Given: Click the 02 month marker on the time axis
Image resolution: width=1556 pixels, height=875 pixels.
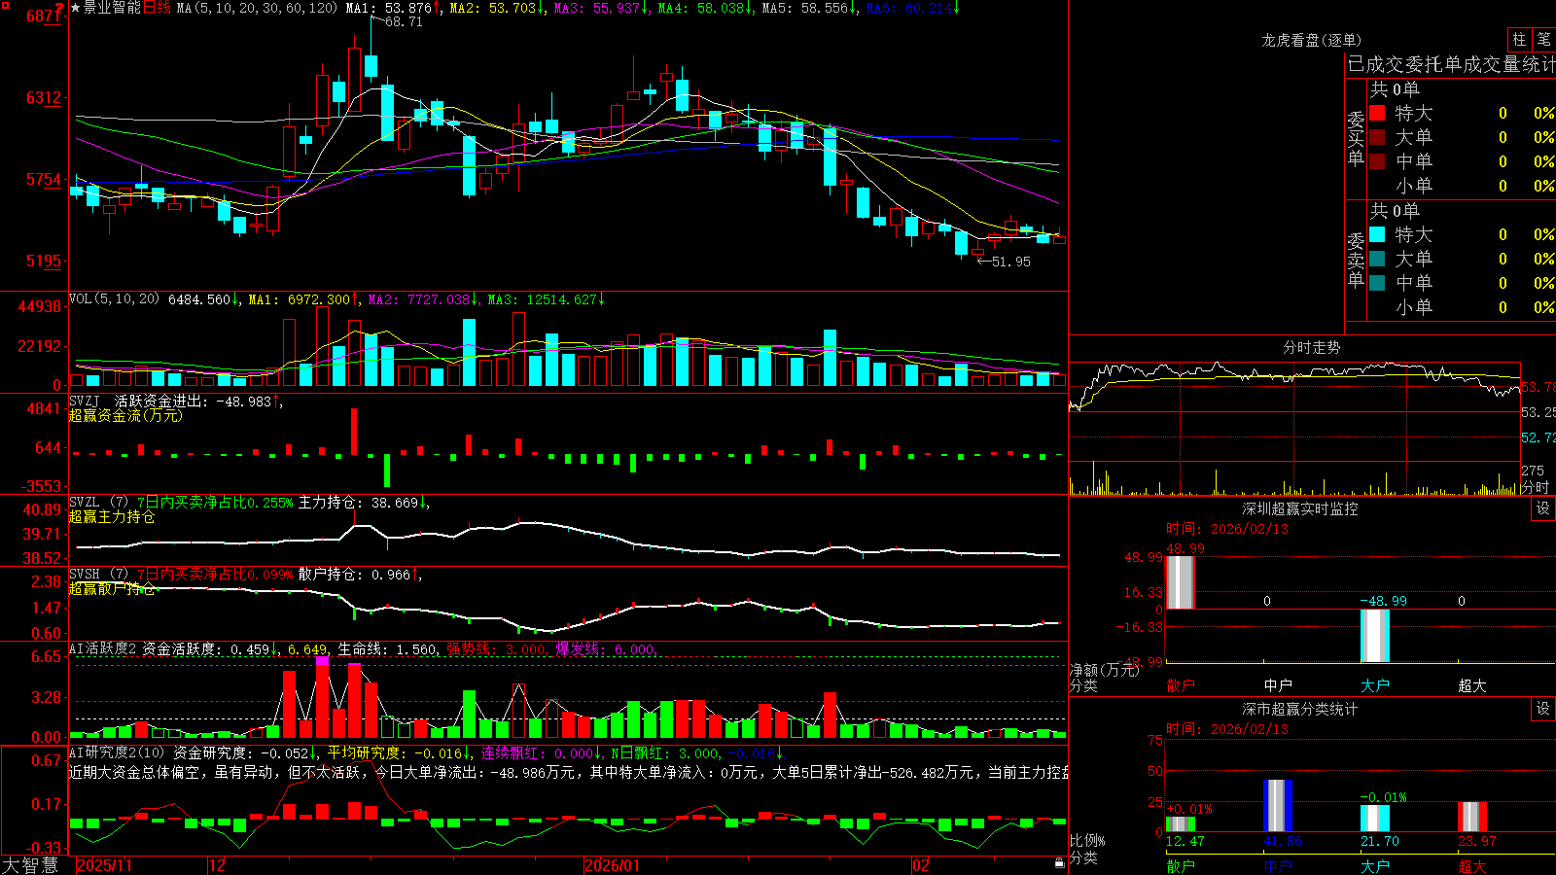Looking at the screenshot, I should tap(920, 865).
